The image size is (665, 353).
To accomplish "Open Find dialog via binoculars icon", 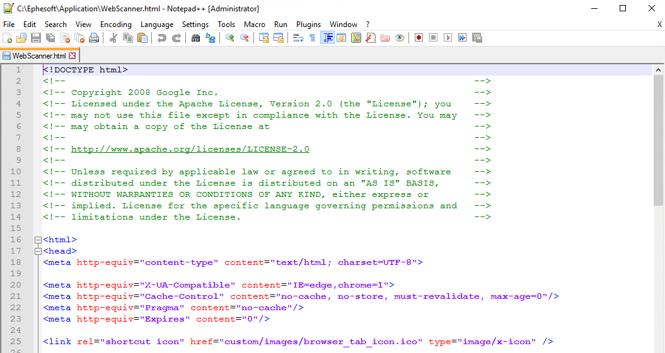I will point(195,38).
